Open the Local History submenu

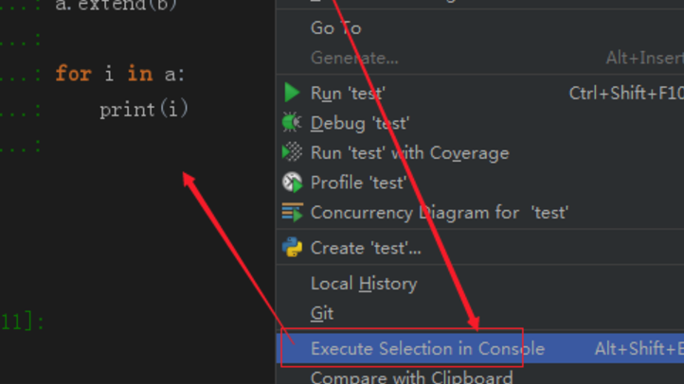[x=363, y=283]
